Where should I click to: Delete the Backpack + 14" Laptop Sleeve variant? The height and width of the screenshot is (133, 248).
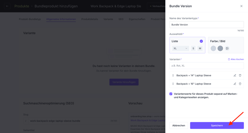(x=240, y=76)
